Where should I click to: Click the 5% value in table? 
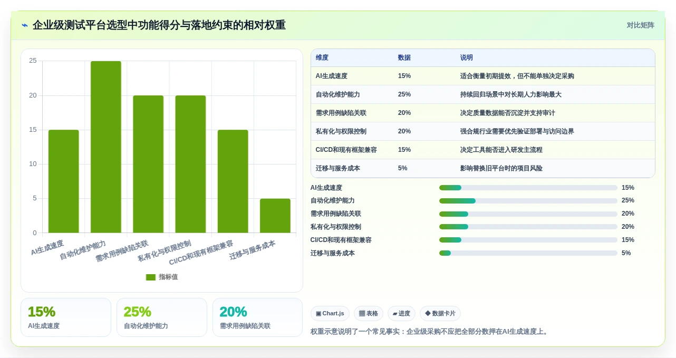coord(403,168)
